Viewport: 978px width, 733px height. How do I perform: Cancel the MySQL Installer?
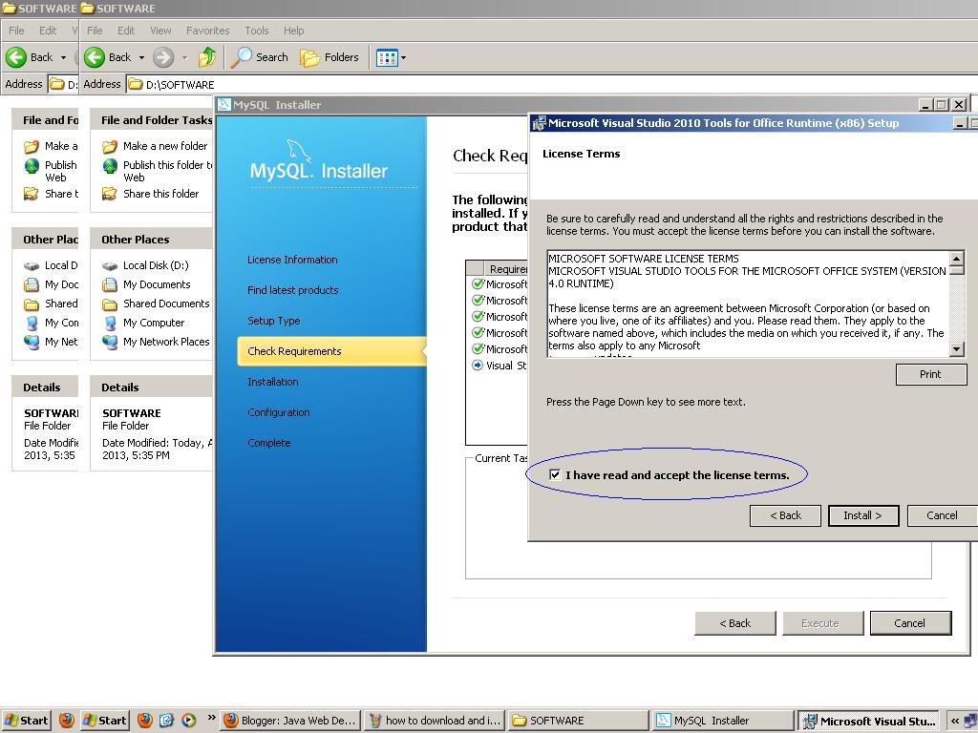[910, 622]
